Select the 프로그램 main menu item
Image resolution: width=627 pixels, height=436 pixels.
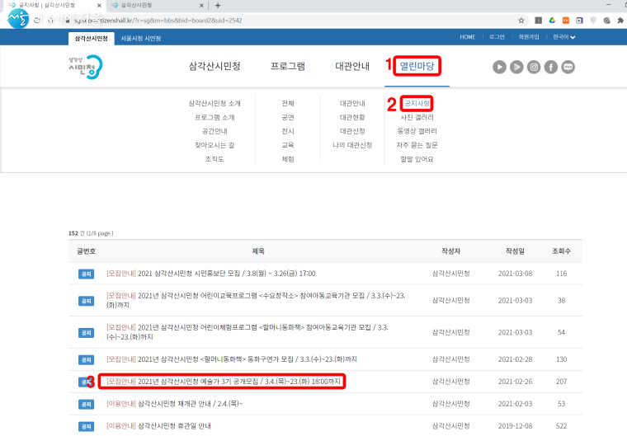tap(288, 66)
